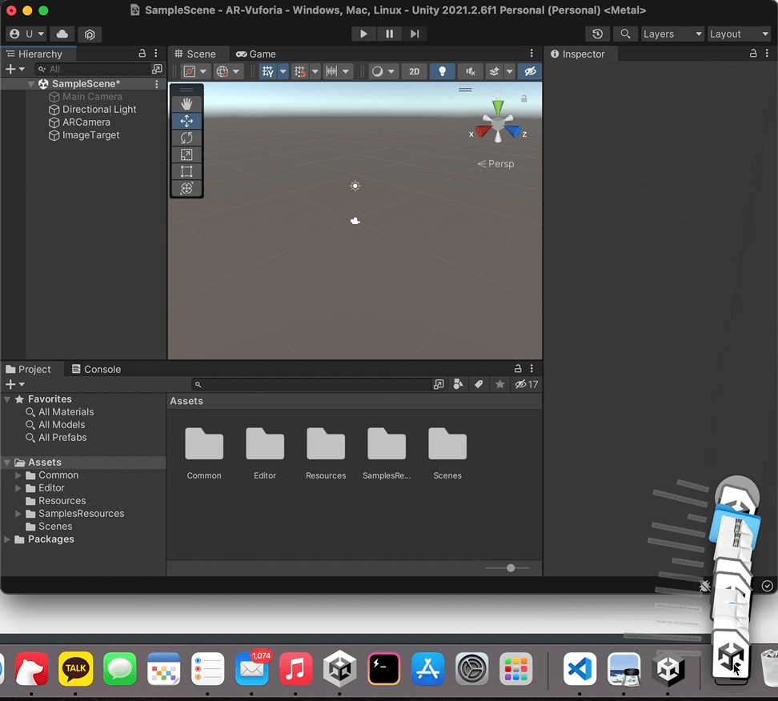
Task: Open the global Search magnifier
Action: pyautogui.click(x=625, y=34)
